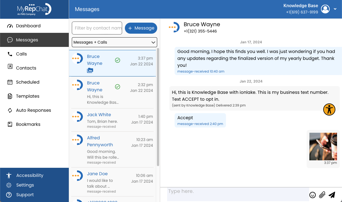
Task: Click the Bookmarks book icon
Action: coord(10,124)
